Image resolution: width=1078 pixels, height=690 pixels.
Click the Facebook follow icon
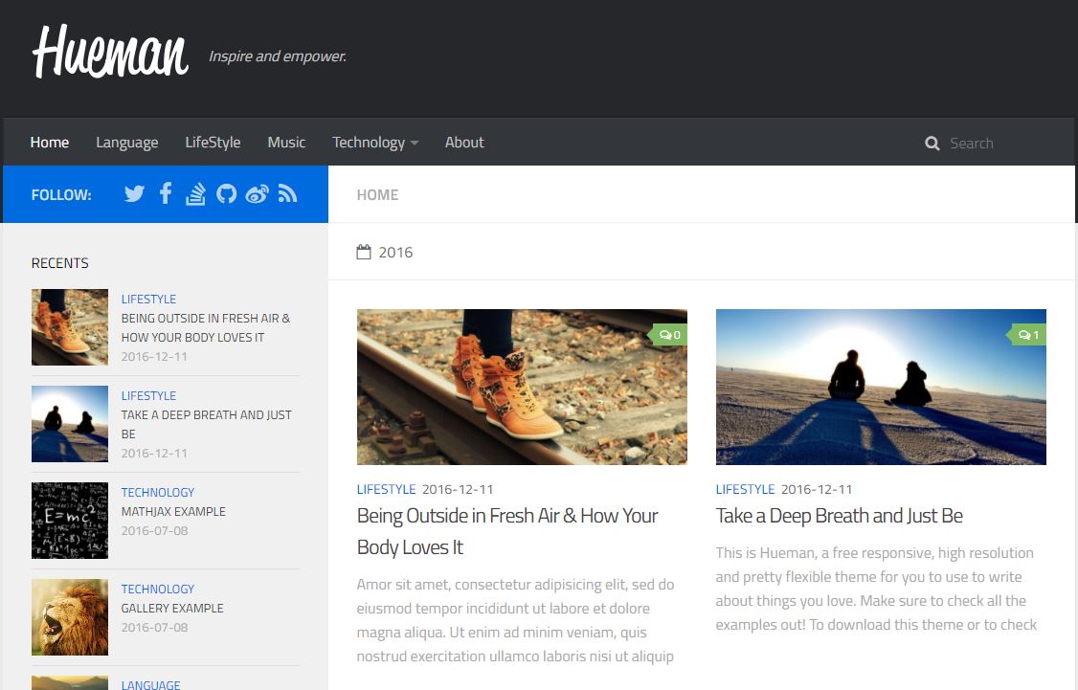(166, 194)
